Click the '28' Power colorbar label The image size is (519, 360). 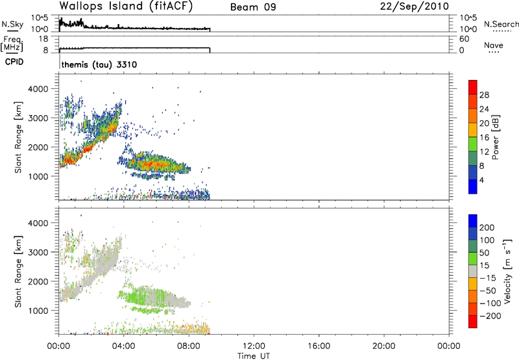484,95
